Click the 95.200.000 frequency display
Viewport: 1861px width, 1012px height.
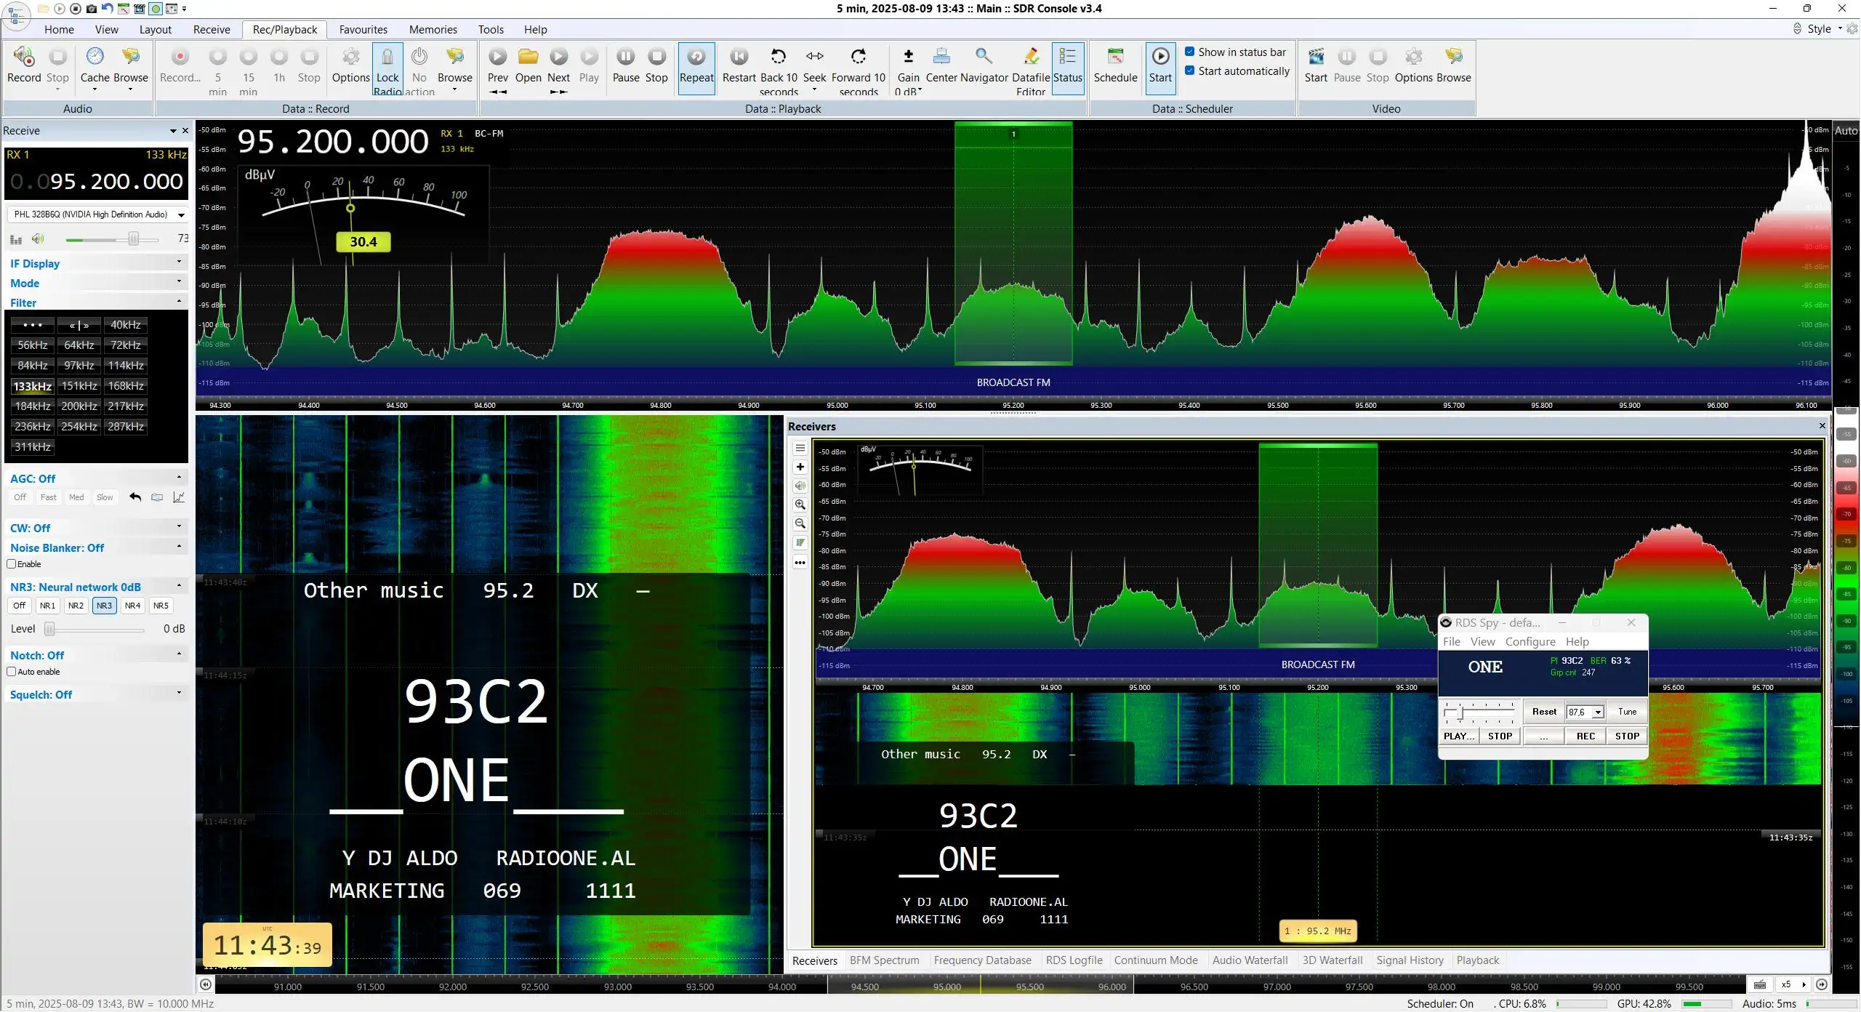pos(333,141)
